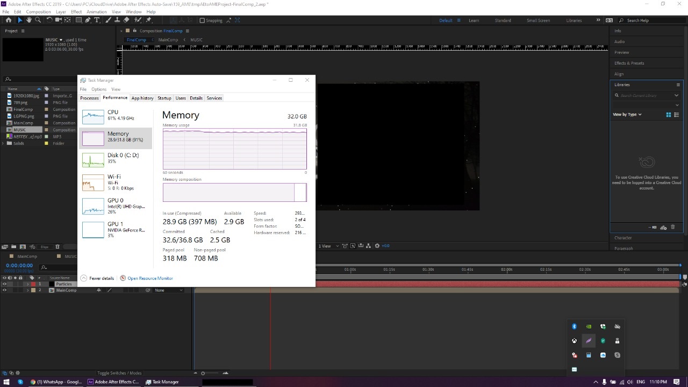Activate the Horizontal Type tool
The width and height of the screenshot is (688, 387).
pos(97,20)
